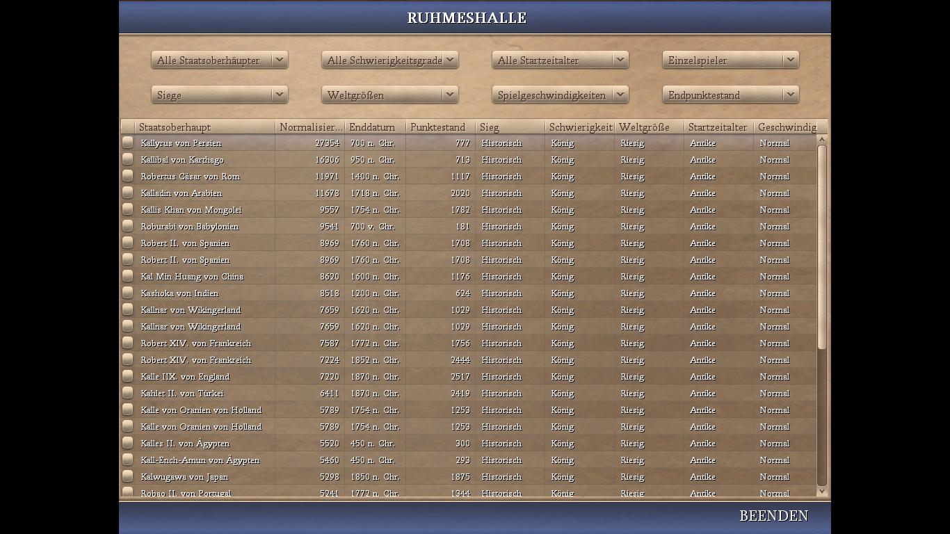Image resolution: width=950 pixels, height=534 pixels.
Task: Sort by the Punktestand column header
Action: (x=440, y=127)
